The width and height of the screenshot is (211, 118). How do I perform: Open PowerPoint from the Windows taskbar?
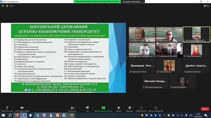(58, 115)
